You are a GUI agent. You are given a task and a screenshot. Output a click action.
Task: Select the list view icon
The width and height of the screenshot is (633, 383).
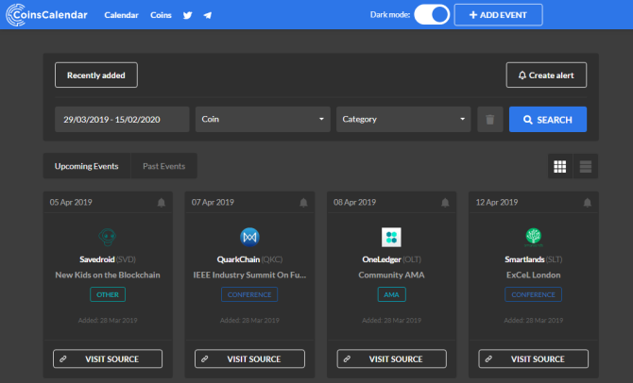point(586,166)
